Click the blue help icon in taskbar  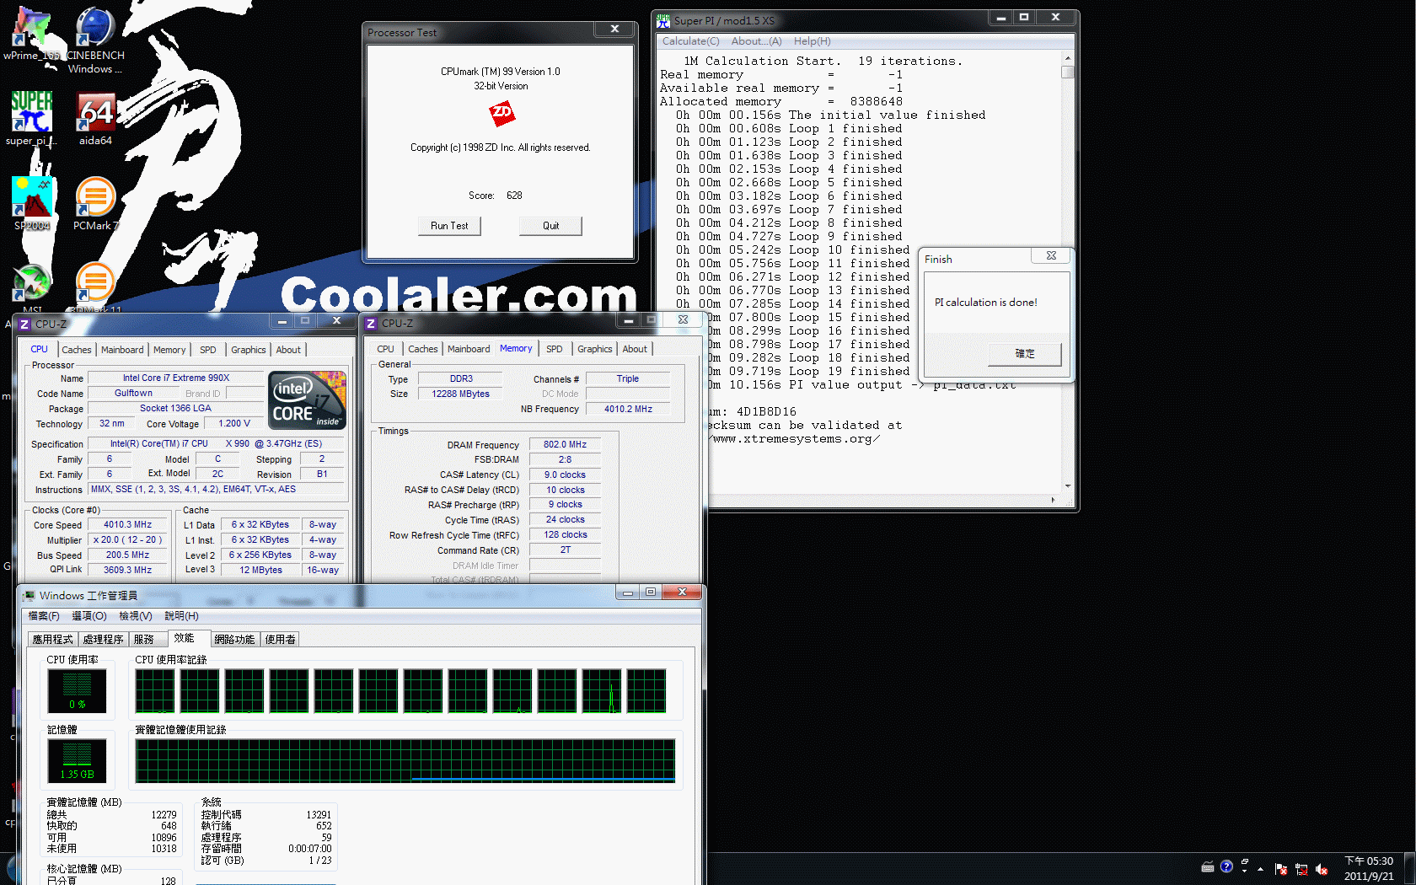pos(1226,866)
